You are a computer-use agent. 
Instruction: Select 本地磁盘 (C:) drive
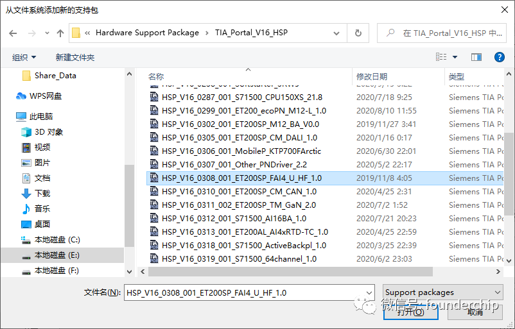pos(51,240)
